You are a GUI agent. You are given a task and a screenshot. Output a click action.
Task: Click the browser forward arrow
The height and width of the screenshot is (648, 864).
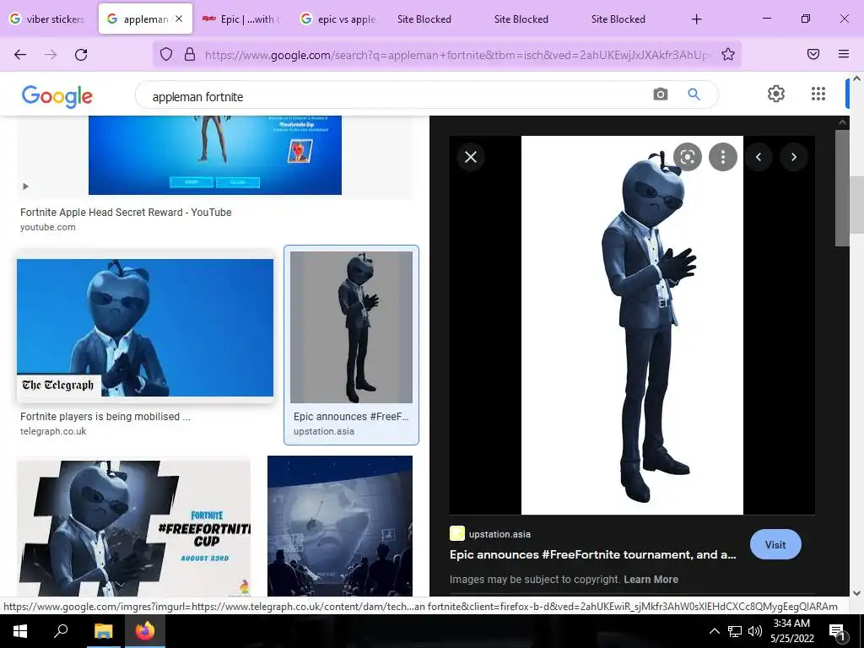(51, 54)
